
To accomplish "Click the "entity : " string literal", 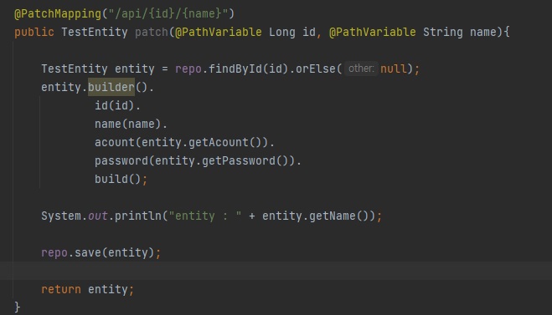I will tap(205, 216).
